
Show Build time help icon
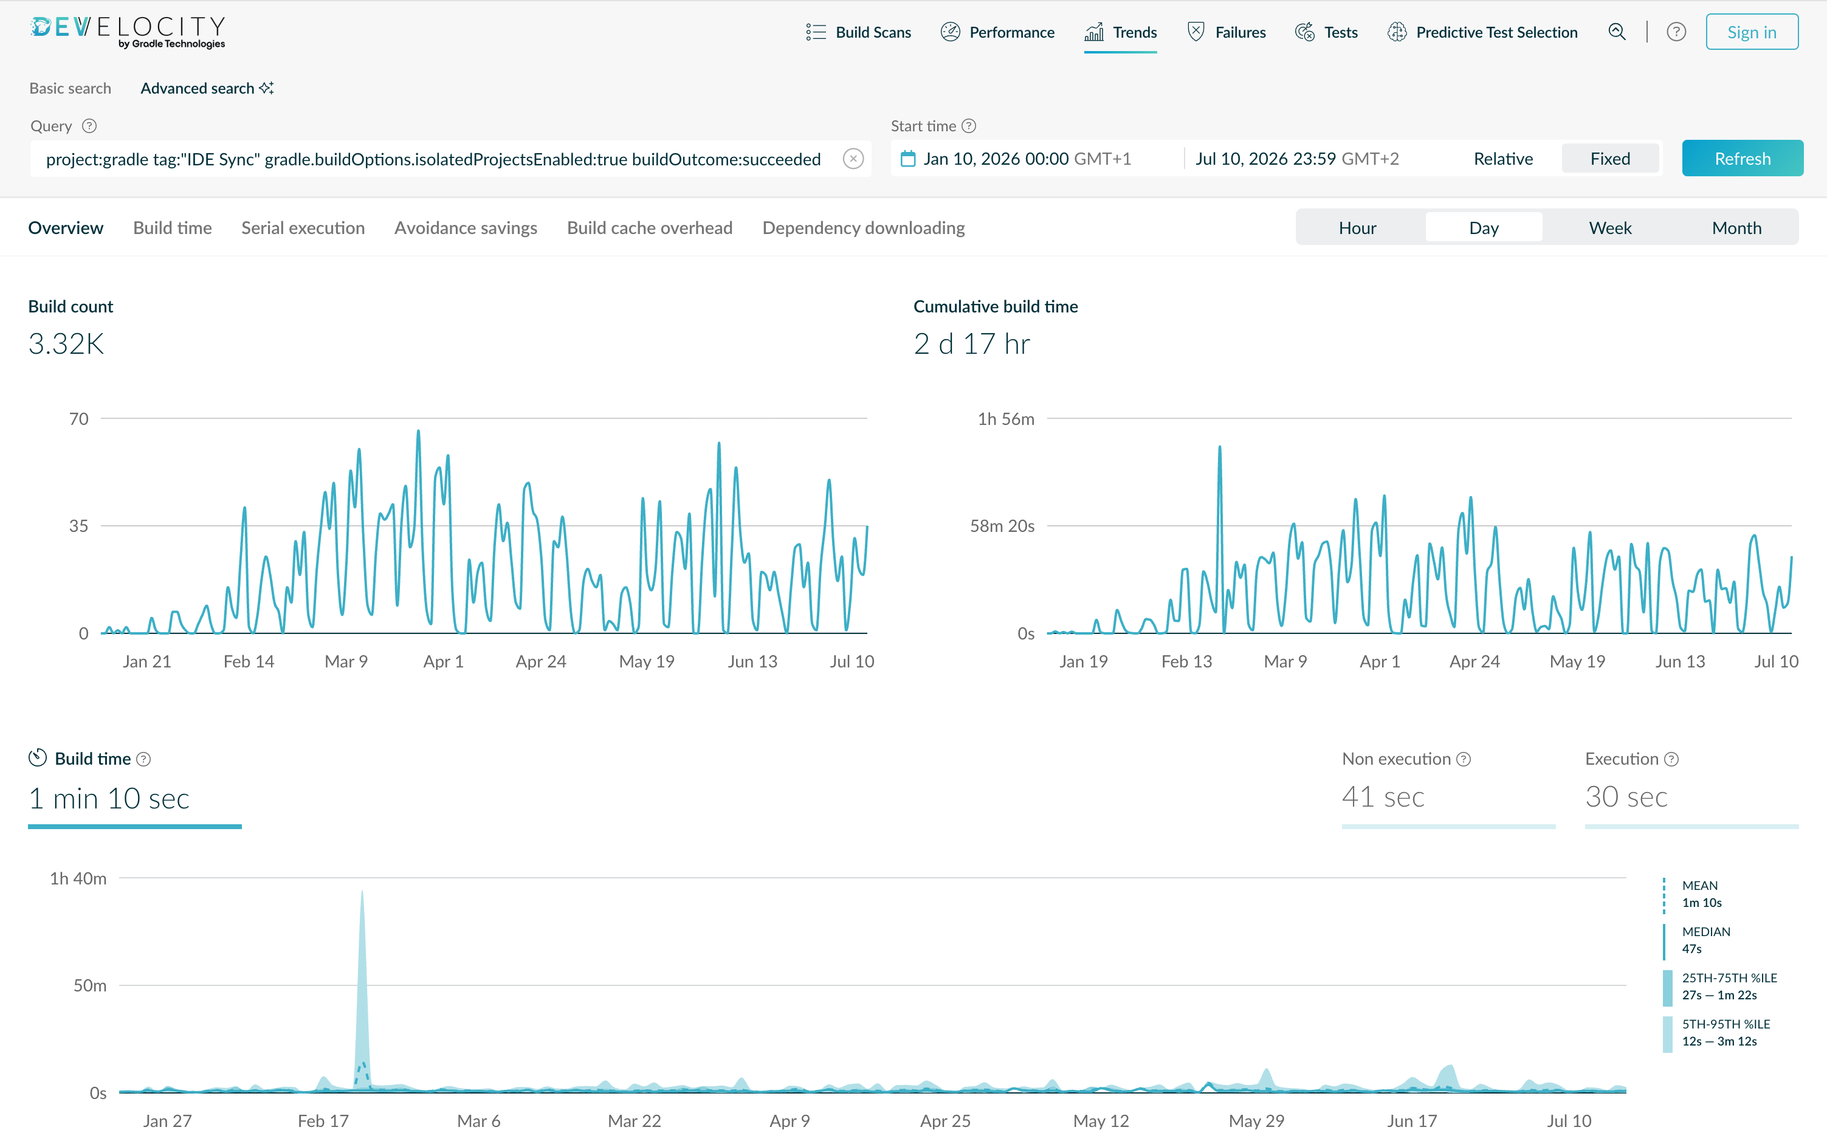point(143,759)
